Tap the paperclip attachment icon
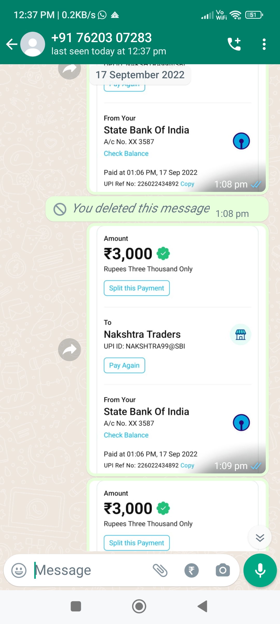280x624 pixels. [160, 570]
